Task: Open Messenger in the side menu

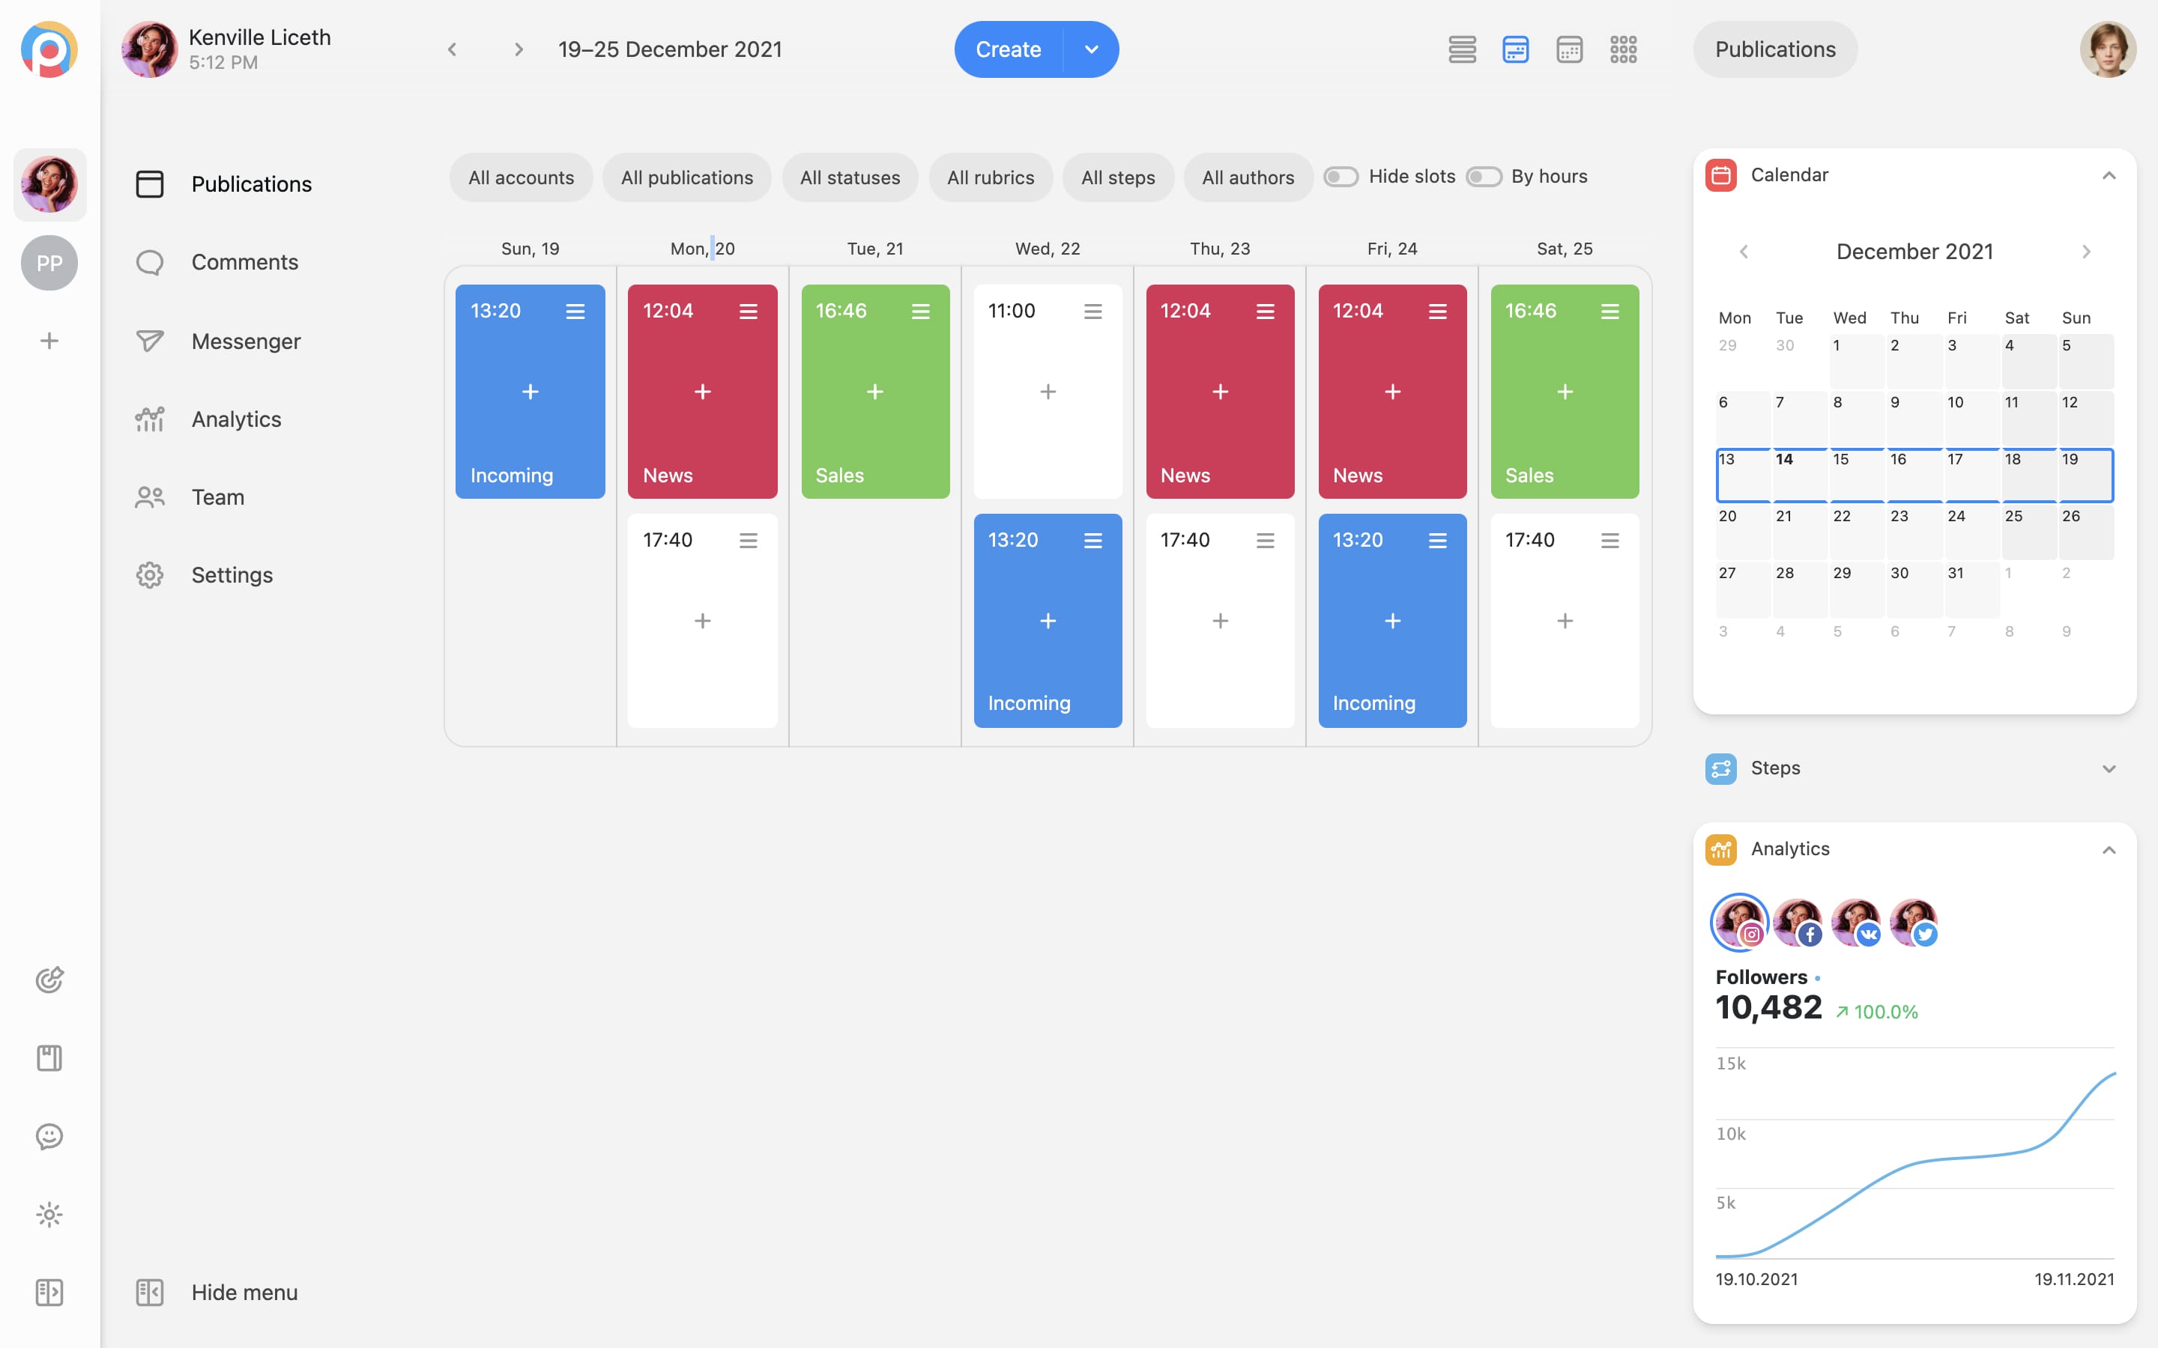Action: 217,341
